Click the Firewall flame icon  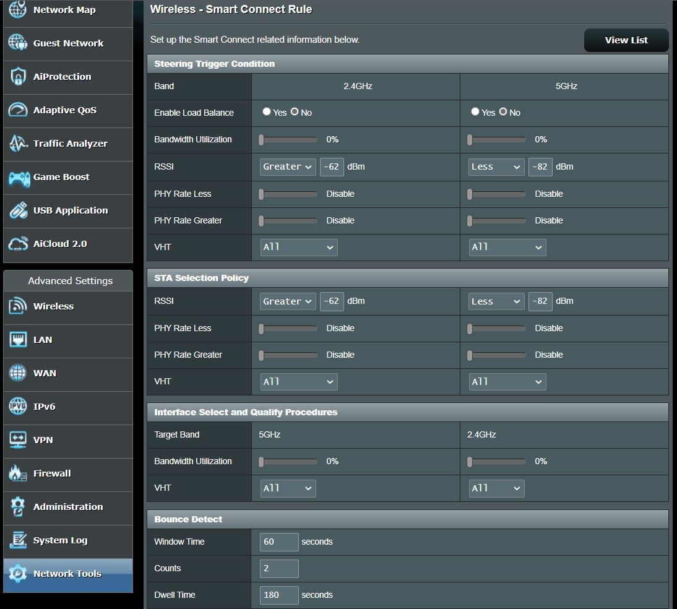[17, 473]
